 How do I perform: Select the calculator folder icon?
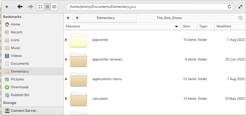(79, 99)
